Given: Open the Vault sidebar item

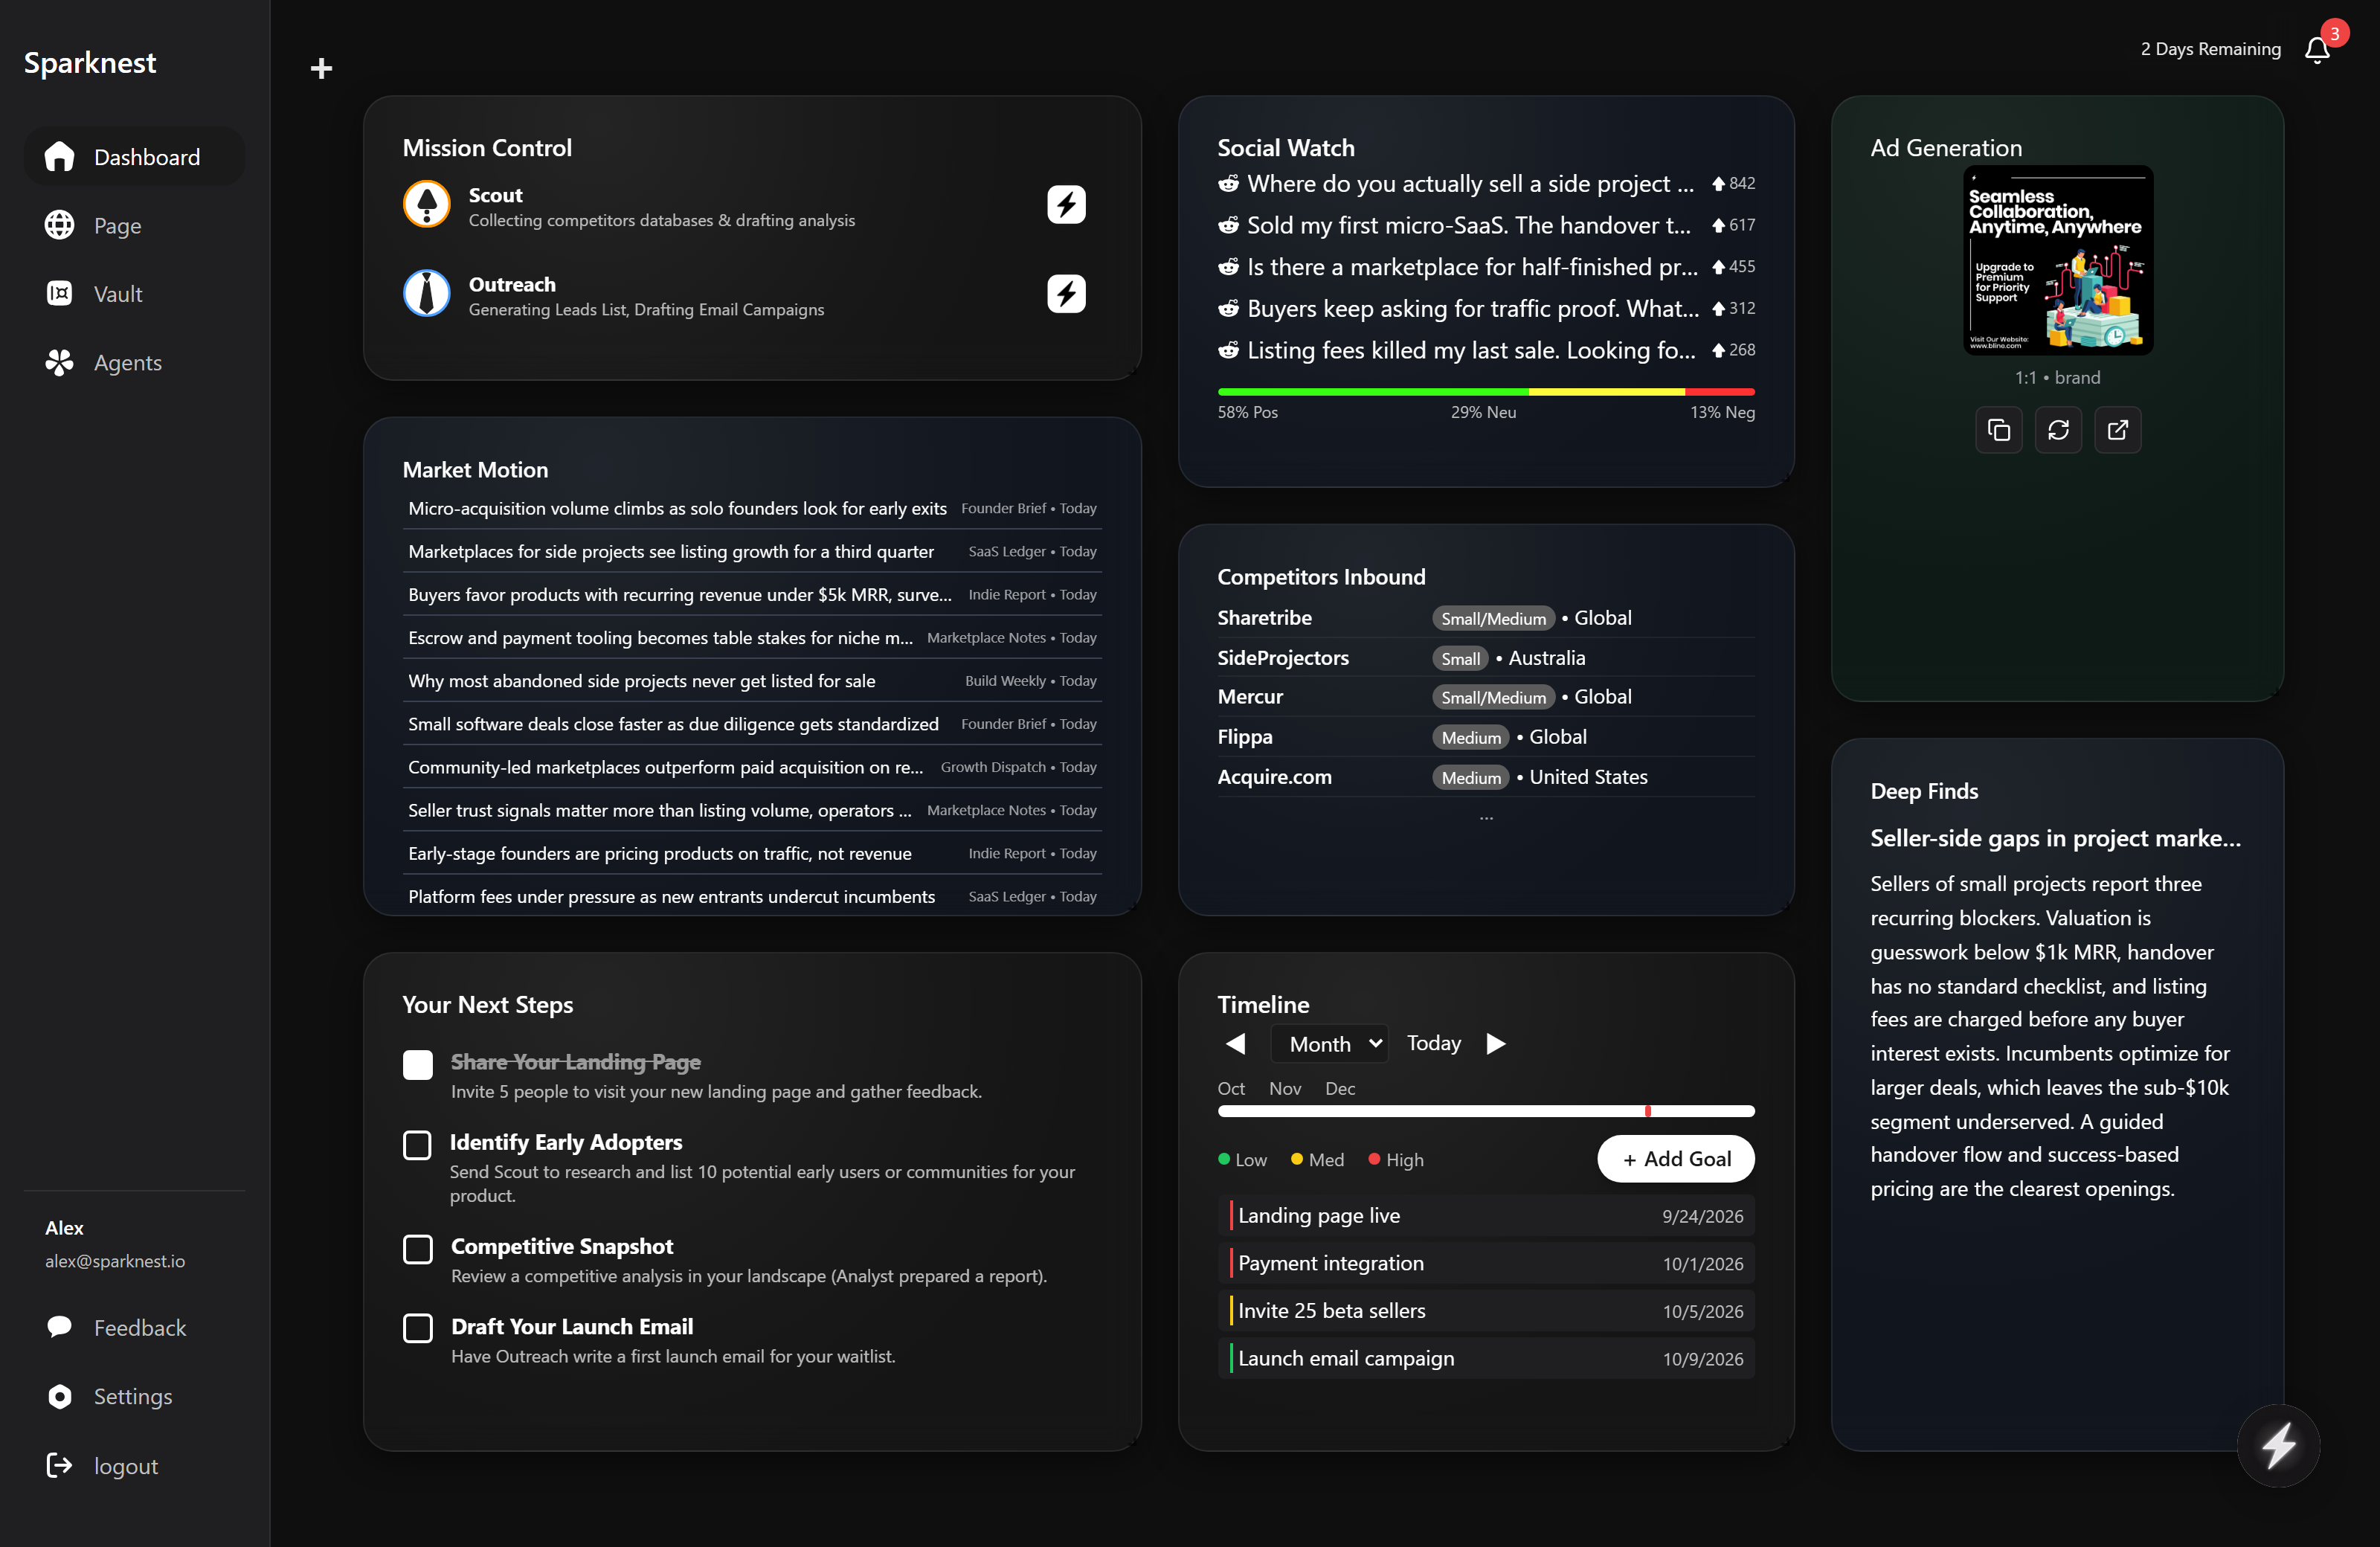Looking at the screenshot, I should tap(134, 294).
